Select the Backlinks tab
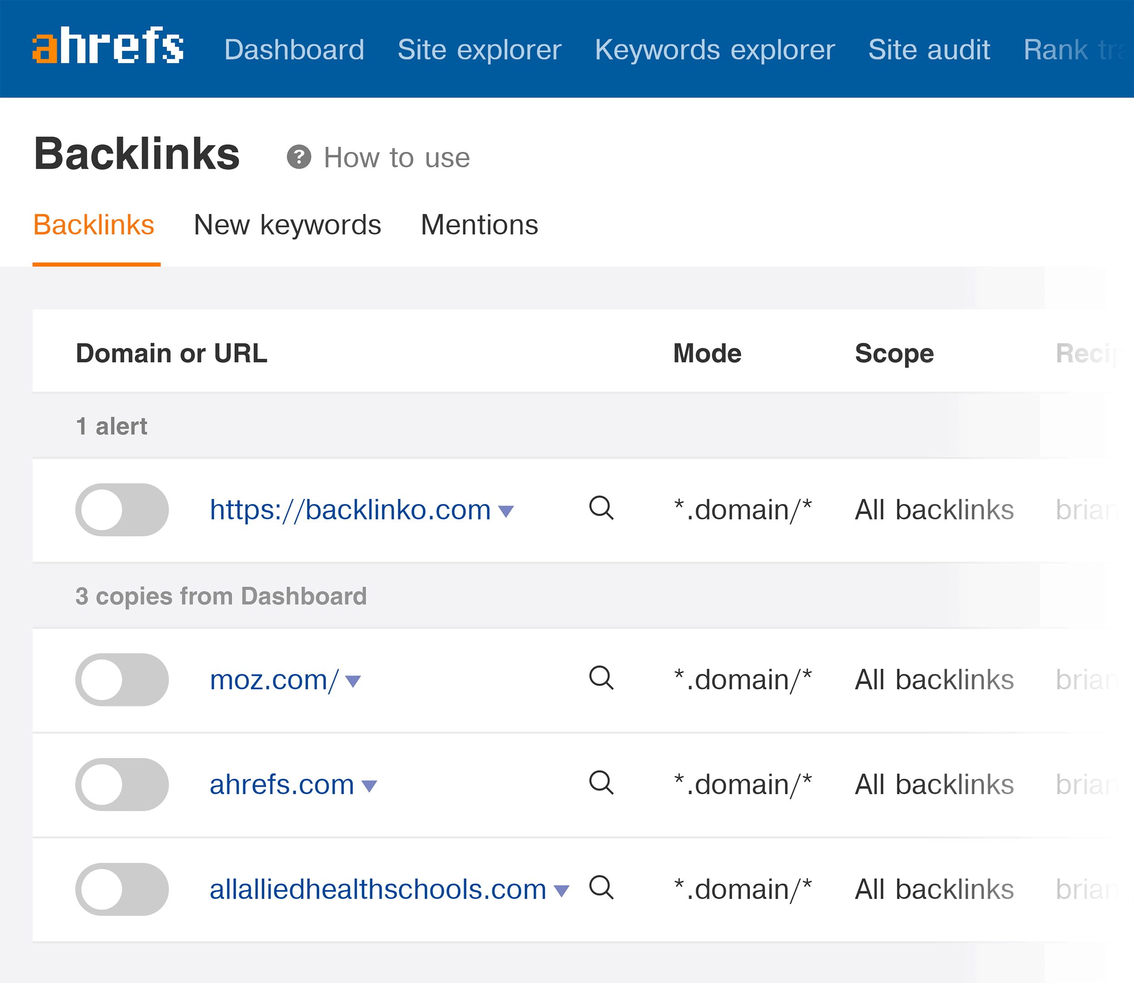The width and height of the screenshot is (1134, 983). coord(94,225)
